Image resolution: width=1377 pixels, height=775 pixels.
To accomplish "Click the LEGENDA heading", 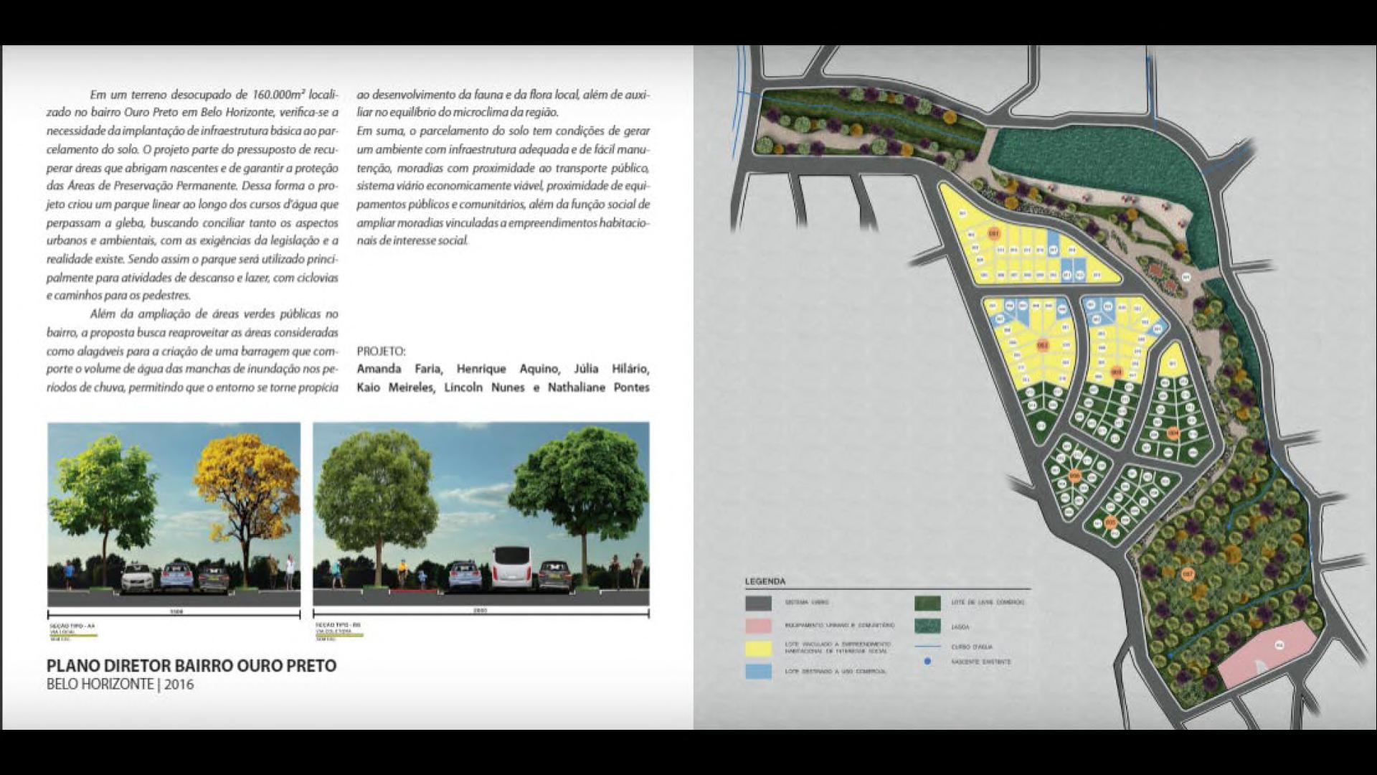I will (x=765, y=581).
